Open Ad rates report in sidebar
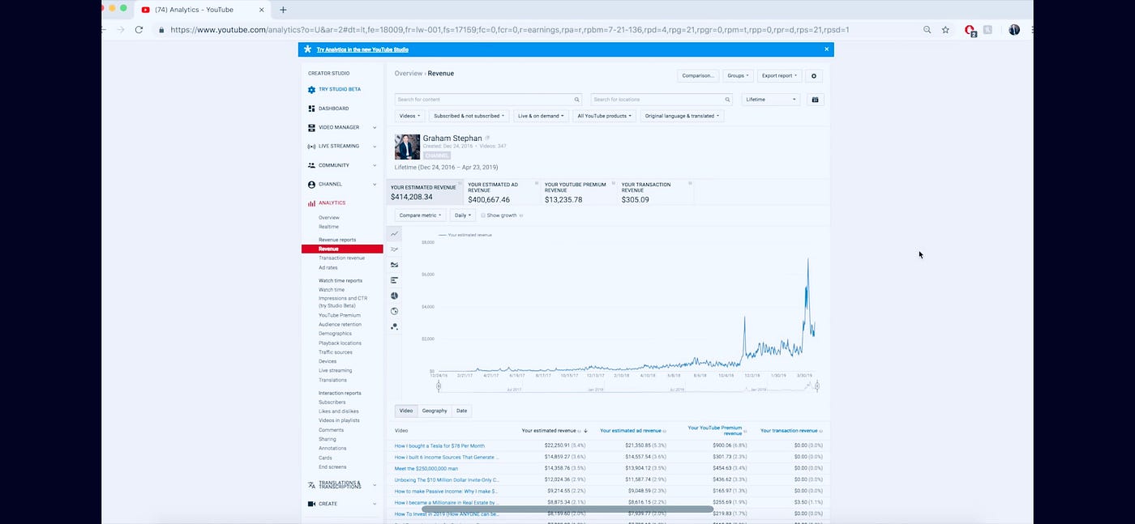The width and height of the screenshot is (1135, 524). [x=328, y=267]
